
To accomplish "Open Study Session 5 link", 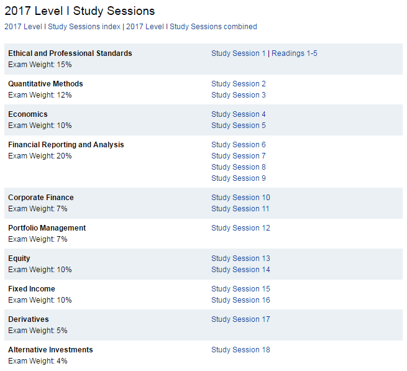I will coord(239,126).
